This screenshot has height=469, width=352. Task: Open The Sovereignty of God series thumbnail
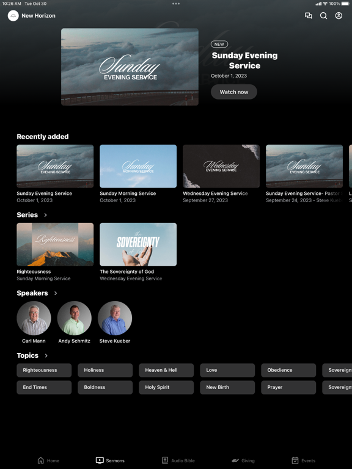(138, 244)
